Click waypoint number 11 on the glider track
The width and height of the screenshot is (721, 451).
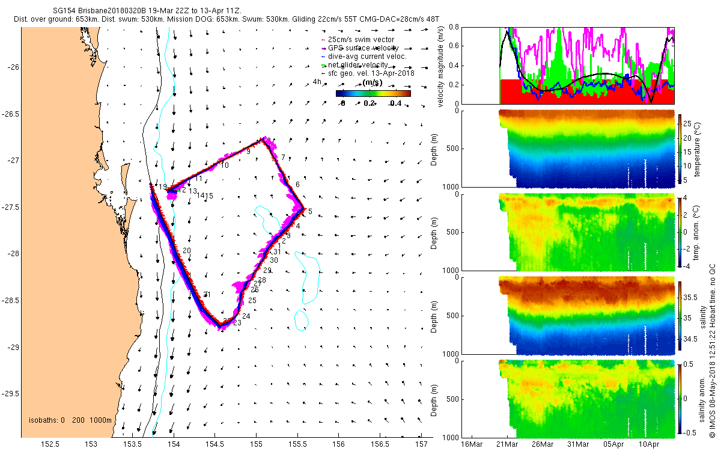tap(198, 179)
